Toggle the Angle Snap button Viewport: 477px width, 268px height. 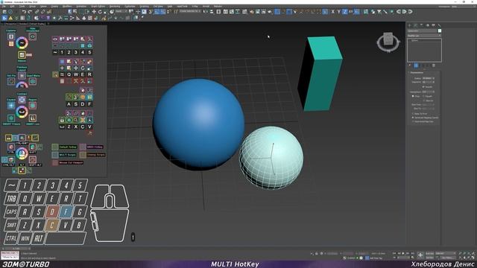point(157,12)
